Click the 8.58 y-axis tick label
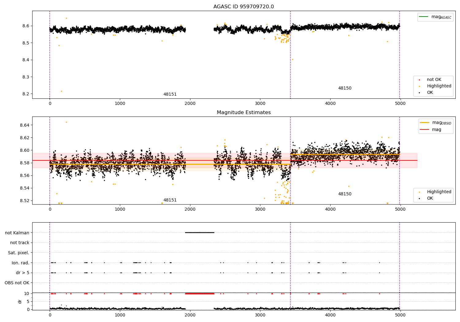Screen dimensions: 460x322 coord(24,163)
